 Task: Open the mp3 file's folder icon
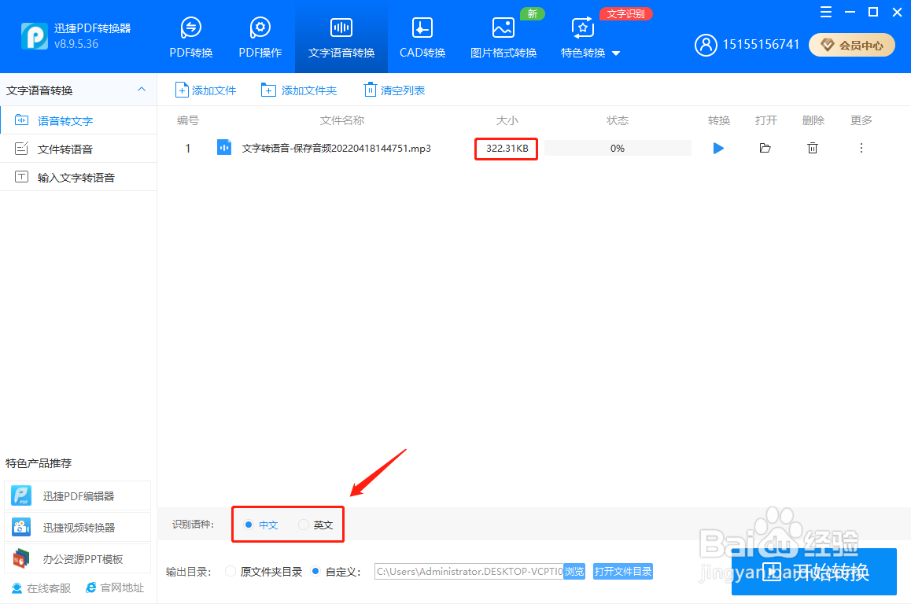(765, 148)
